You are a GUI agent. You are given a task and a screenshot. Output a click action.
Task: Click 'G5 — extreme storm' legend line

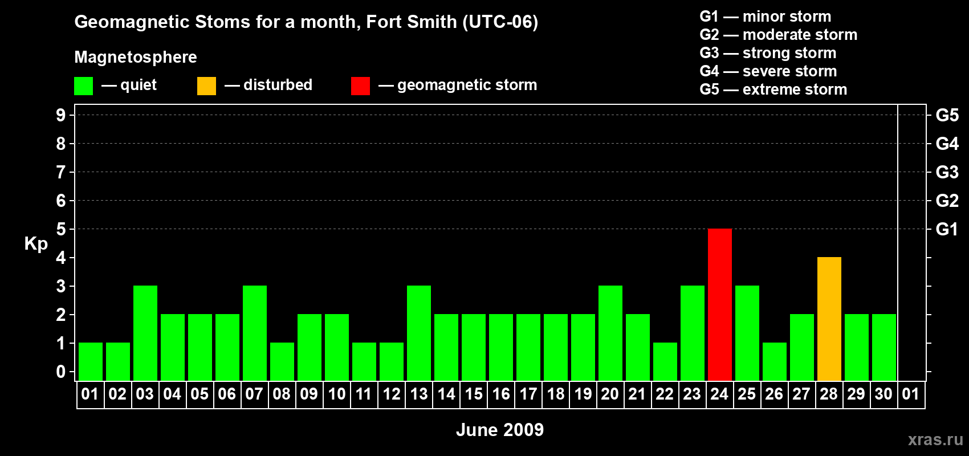point(773,89)
